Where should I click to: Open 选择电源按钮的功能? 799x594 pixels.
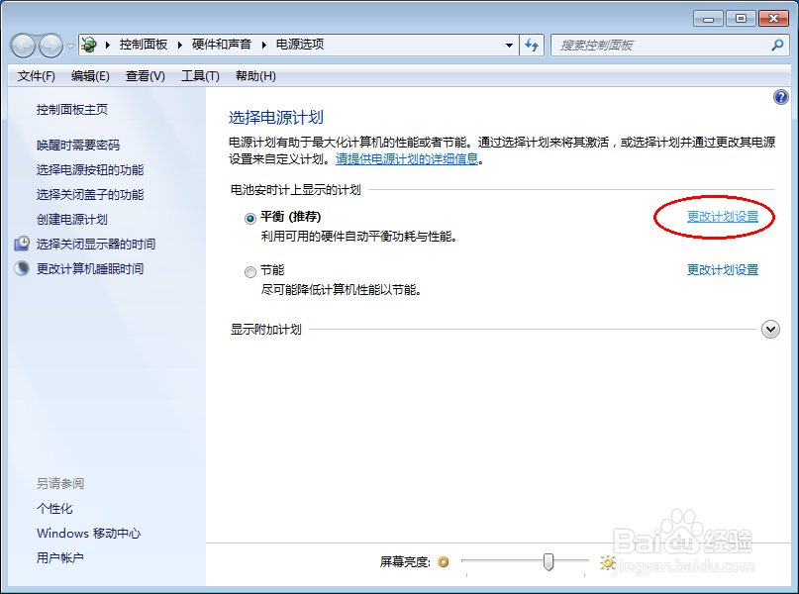tap(90, 169)
